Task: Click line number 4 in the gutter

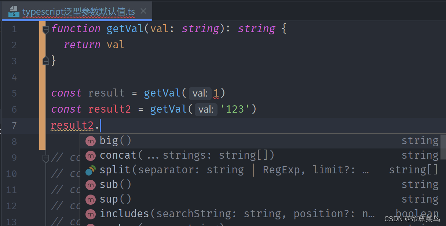Action: click(14, 77)
